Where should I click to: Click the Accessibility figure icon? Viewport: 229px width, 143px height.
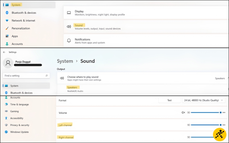pos(6,118)
